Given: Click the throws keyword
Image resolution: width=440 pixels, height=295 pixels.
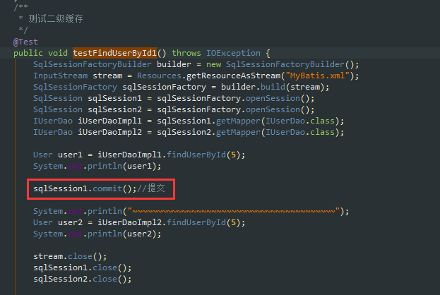Looking at the screenshot, I should tap(186, 53).
